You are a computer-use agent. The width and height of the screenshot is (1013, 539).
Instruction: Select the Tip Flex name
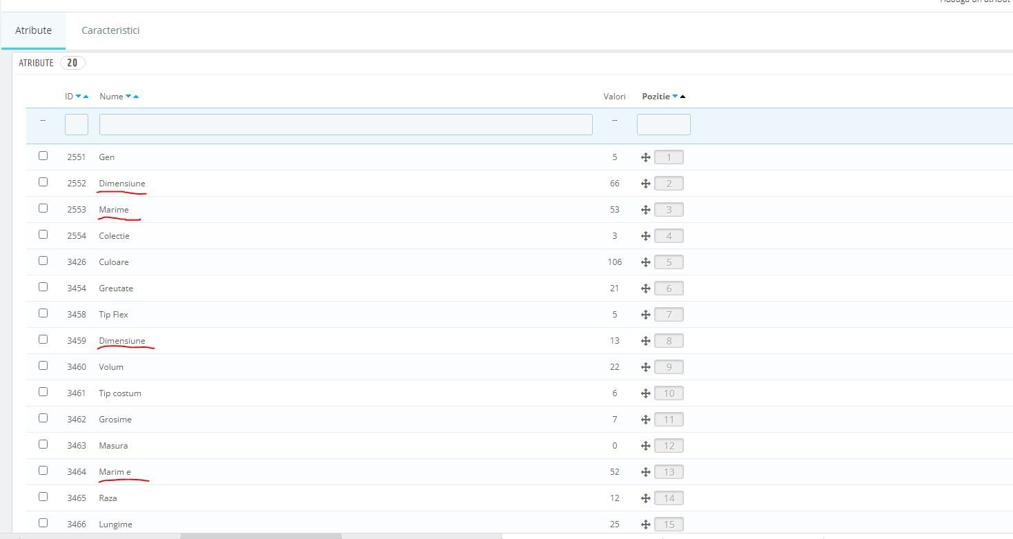pyautogui.click(x=114, y=315)
